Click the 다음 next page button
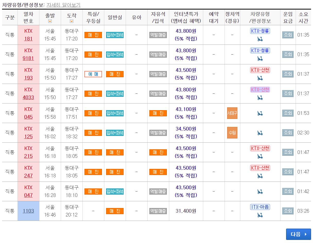Screen dimensions: 317x243 pyautogui.click(x=298, y=234)
